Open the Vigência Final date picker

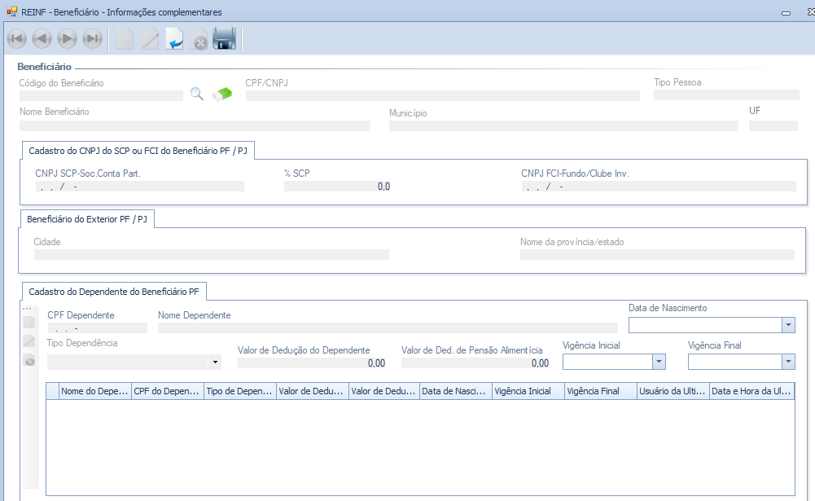(x=787, y=362)
